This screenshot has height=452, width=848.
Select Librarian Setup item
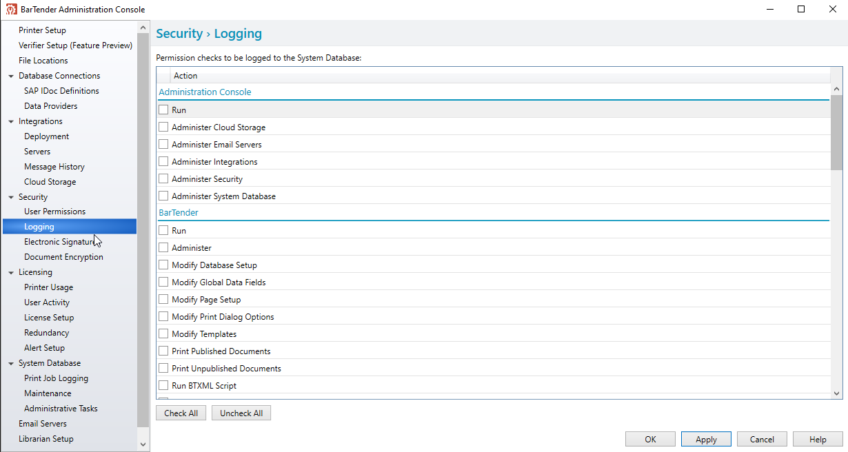point(46,439)
